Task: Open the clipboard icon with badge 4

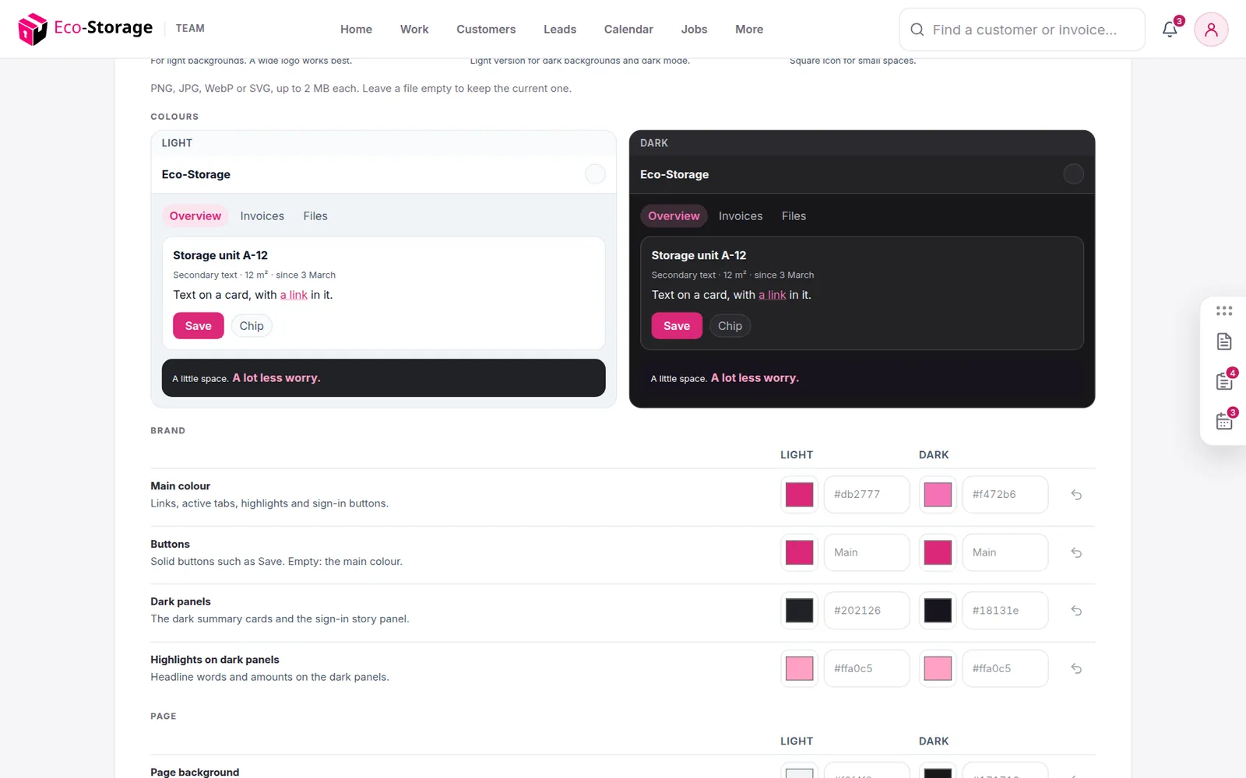Action: pyautogui.click(x=1224, y=381)
